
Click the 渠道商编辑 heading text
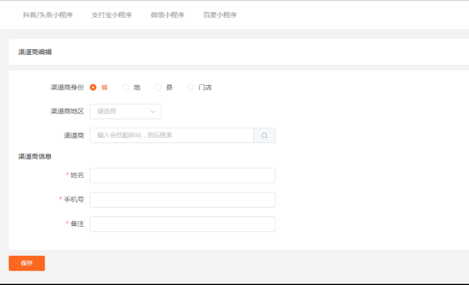coord(35,52)
